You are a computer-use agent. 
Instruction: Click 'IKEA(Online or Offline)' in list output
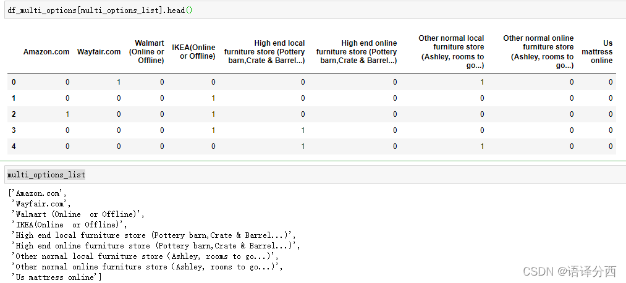point(70,225)
